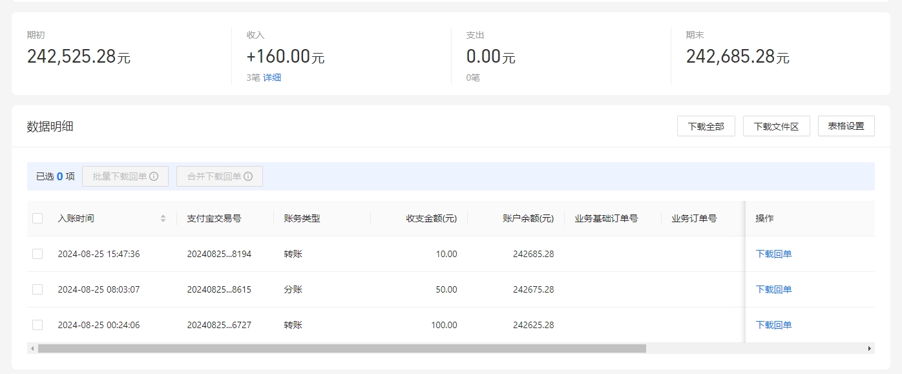Image resolution: width=902 pixels, height=374 pixels.
Task: Click the 收支金额(元) column header
Action: coord(431,218)
